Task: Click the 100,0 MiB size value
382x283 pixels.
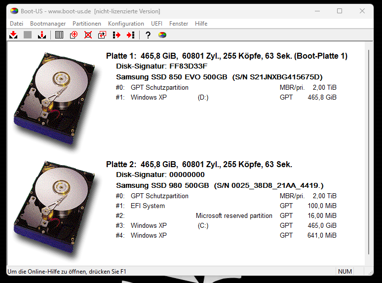Action: pos(322,206)
